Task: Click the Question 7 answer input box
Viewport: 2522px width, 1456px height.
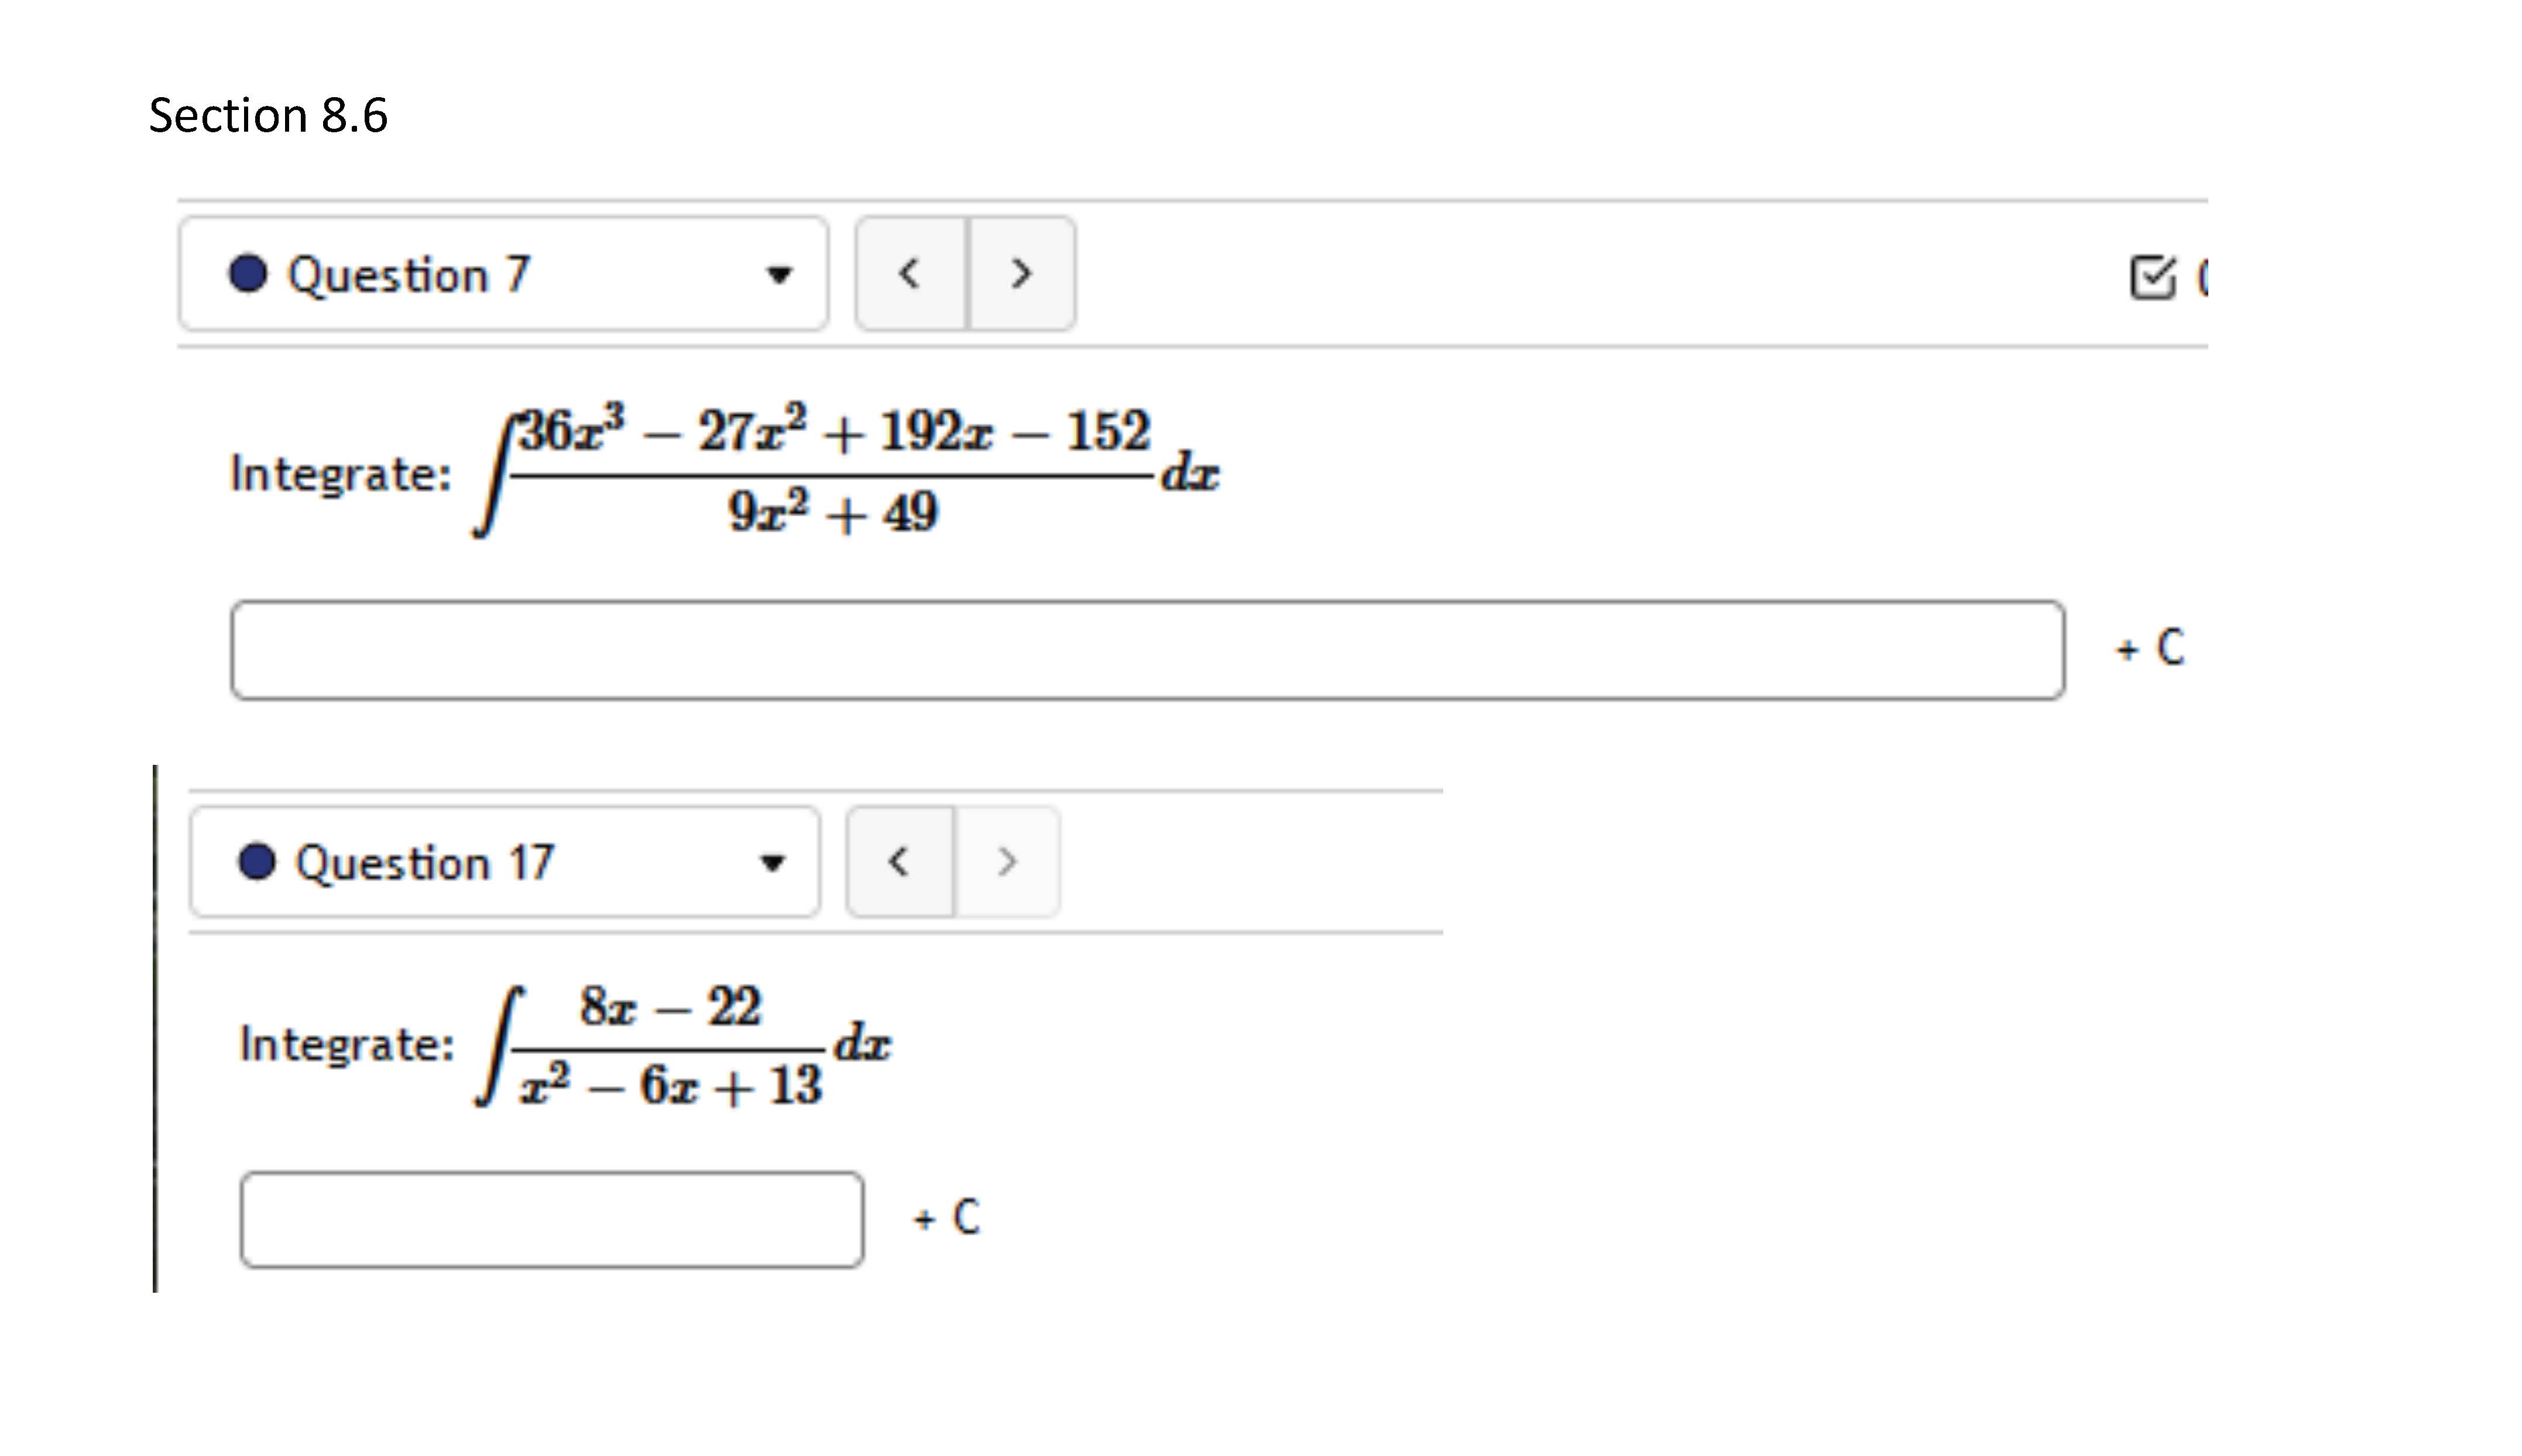Action: click(x=1146, y=650)
